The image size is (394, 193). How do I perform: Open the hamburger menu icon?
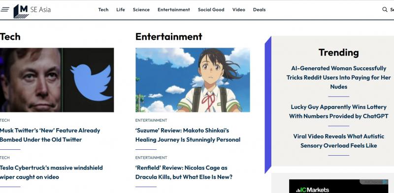[x=5, y=10]
